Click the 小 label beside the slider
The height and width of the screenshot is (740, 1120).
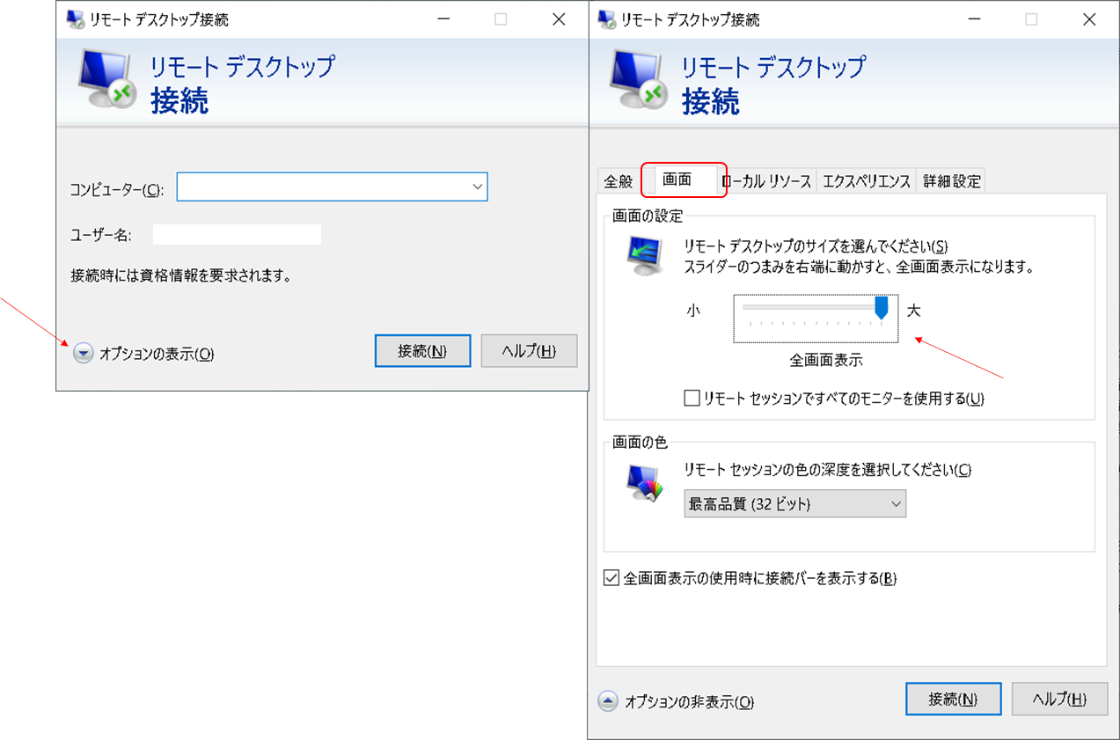coord(693,311)
